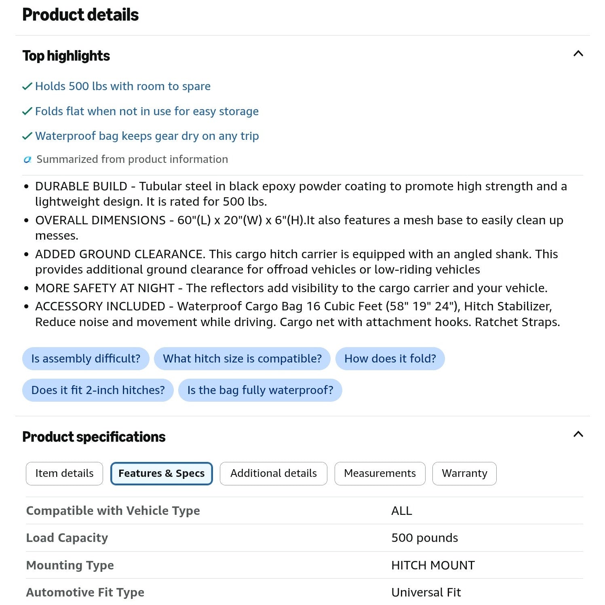Click checkmark icon beside Waterproof bag highlight
This screenshot has width=605, height=605.
click(x=27, y=136)
